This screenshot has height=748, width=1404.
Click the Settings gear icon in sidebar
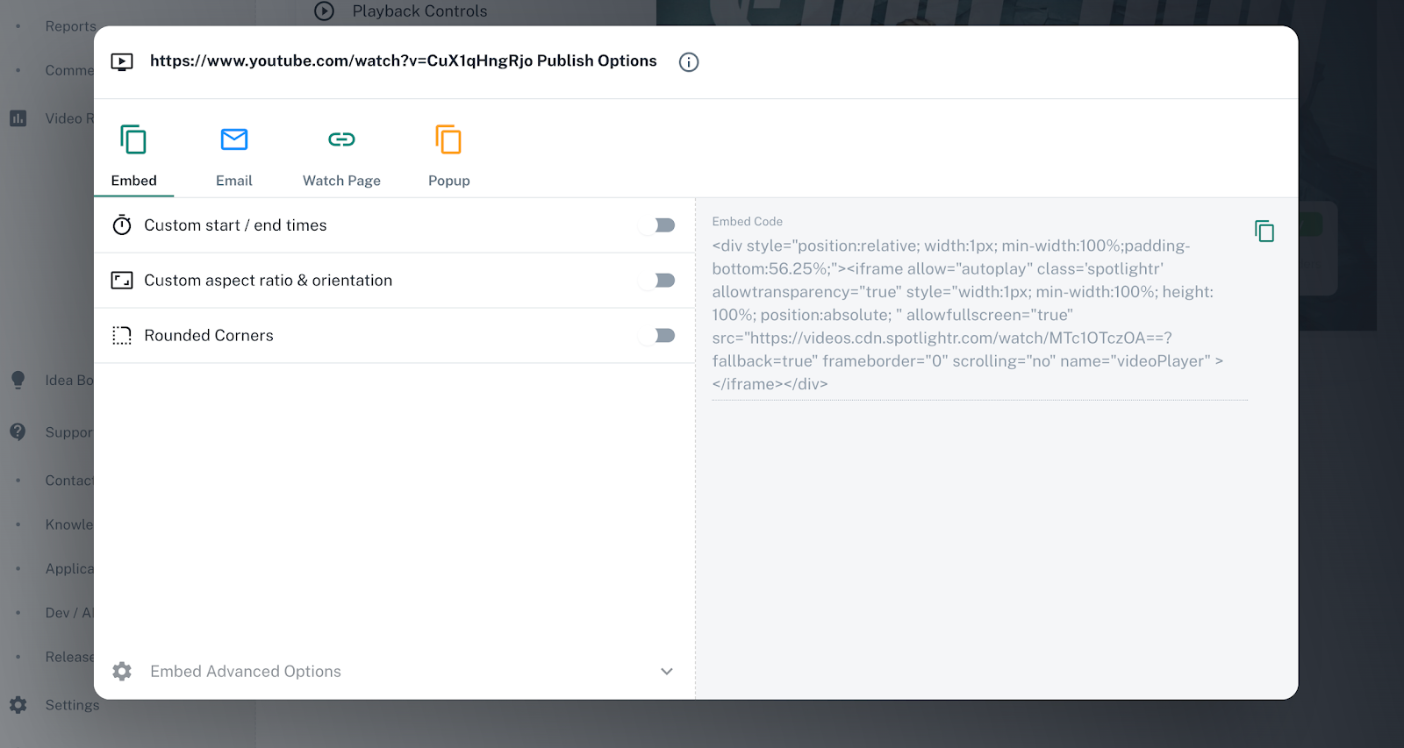click(x=18, y=705)
